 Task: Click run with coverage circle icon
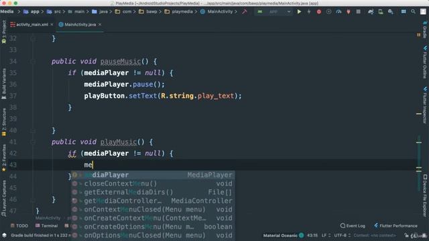tap(328, 12)
